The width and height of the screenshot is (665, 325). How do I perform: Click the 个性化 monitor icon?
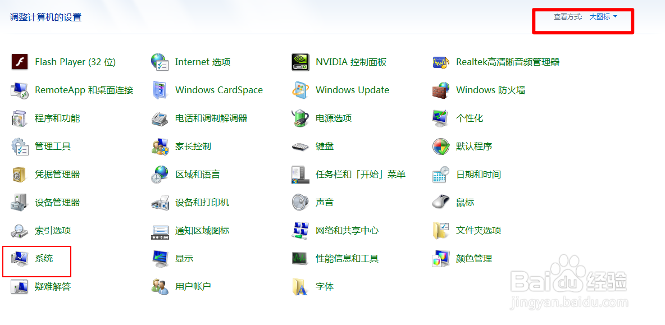pyautogui.click(x=441, y=118)
